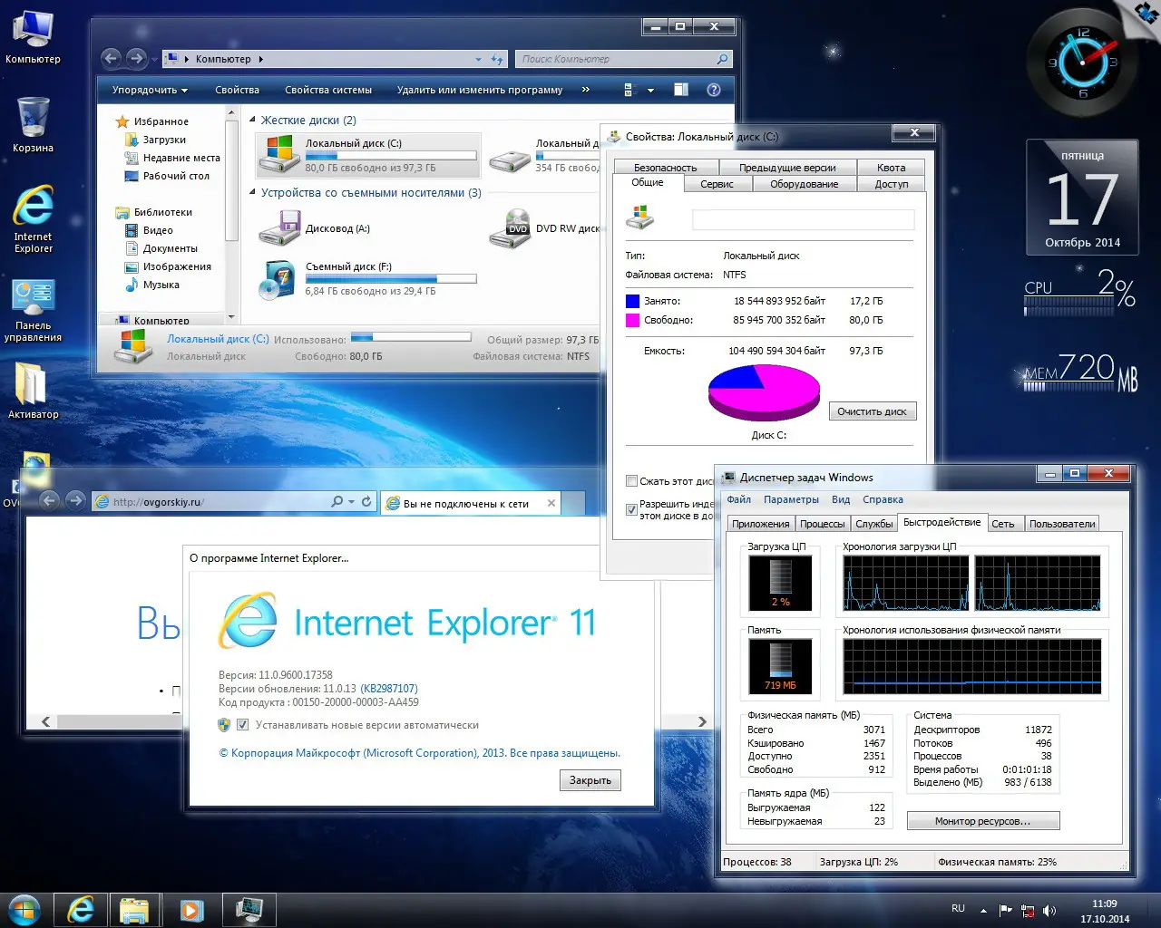Click the Explorer back navigation arrow
Viewport: 1161px width, 928px height.
coord(111,58)
